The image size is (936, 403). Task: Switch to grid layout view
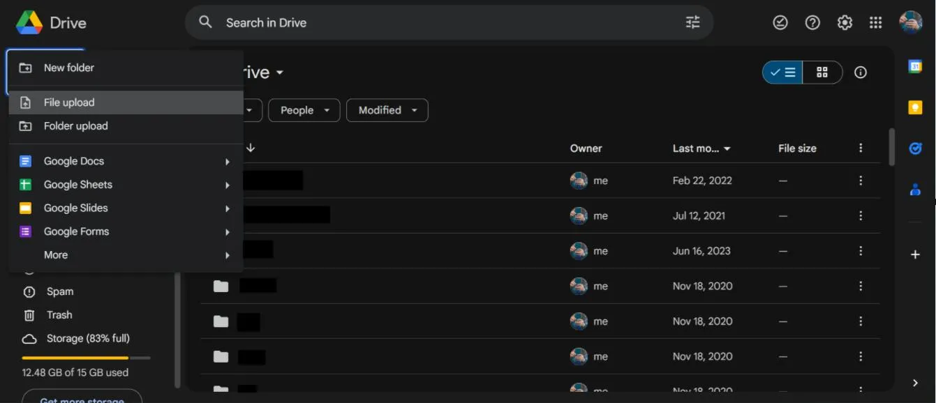(822, 73)
